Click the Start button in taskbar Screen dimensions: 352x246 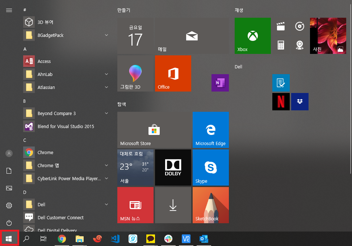coord(9,238)
